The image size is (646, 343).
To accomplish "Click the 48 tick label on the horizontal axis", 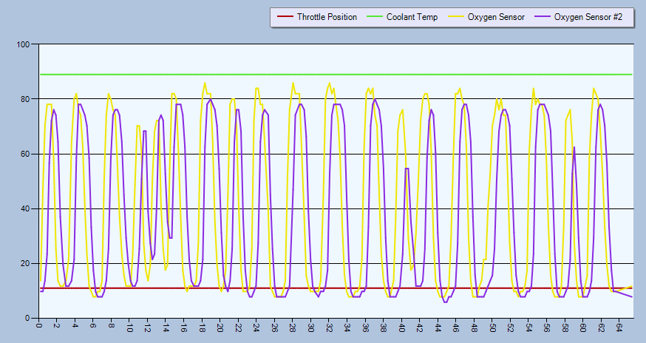I will [475, 328].
